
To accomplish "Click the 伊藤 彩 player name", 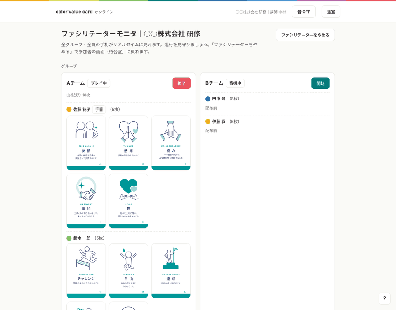I will [219, 122].
